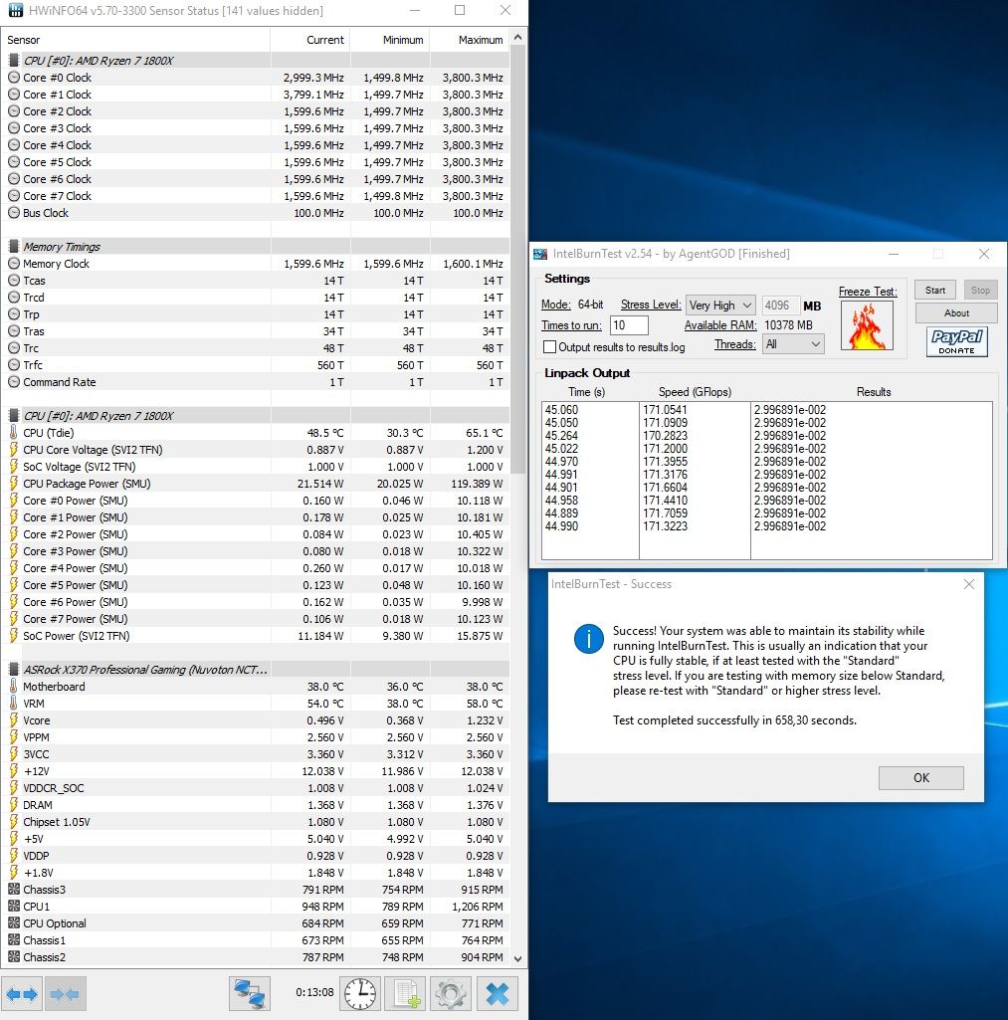The height and width of the screenshot is (1020, 1008).
Task: Click the scrollbar down arrow in HWiNFO
Action: click(x=518, y=958)
